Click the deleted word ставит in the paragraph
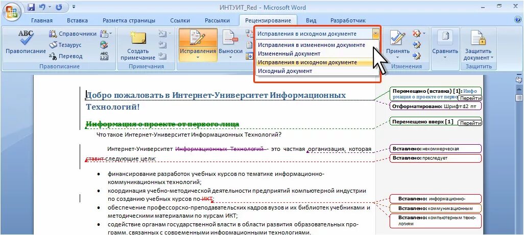This screenshot has width=524, height=235. pos(95,159)
